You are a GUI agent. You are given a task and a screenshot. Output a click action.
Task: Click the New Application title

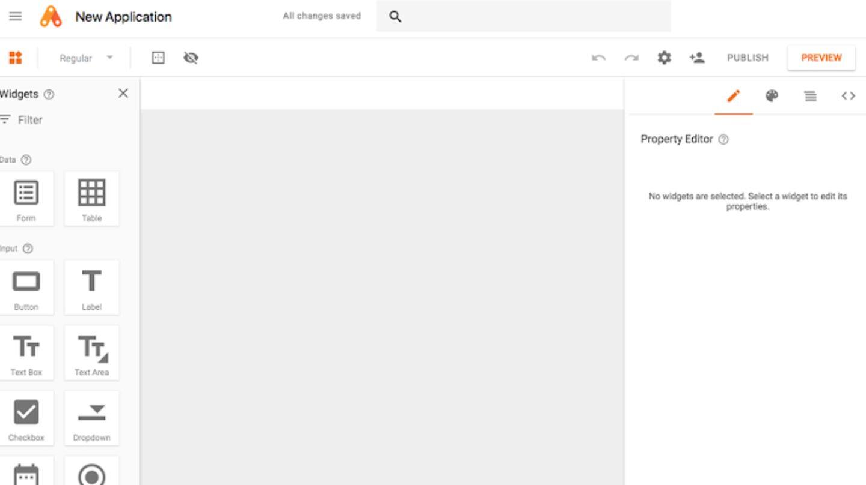[x=123, y=17]
